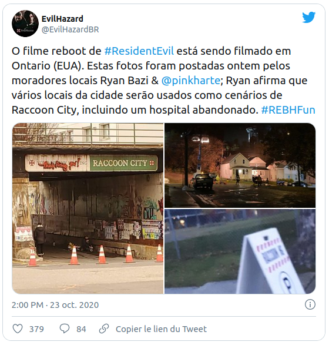Click Copier le lien du Tweet
This screenshot has height=345, width=329.
(x=161, y=329)
